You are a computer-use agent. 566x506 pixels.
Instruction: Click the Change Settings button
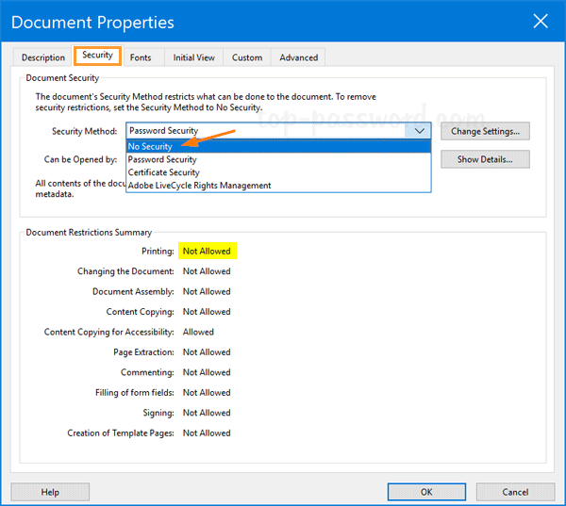[485, 131]
